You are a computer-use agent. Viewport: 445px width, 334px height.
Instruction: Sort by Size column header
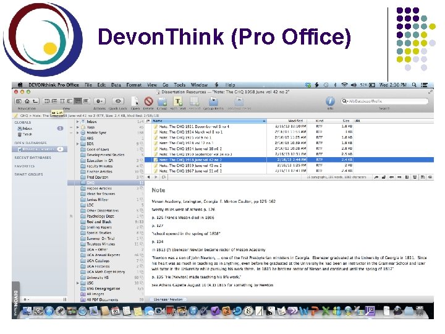click(x=345, y=121)
